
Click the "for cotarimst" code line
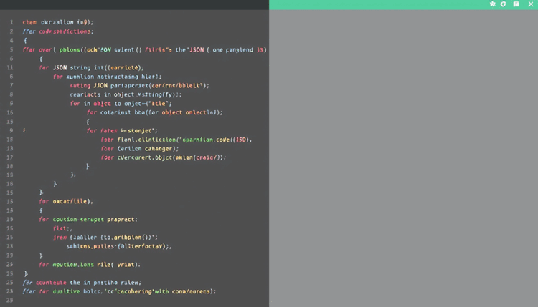click(154, 112)
